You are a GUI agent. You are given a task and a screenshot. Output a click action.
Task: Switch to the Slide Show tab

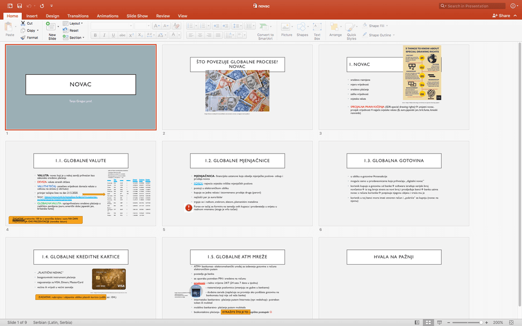[x=137, y=16]
